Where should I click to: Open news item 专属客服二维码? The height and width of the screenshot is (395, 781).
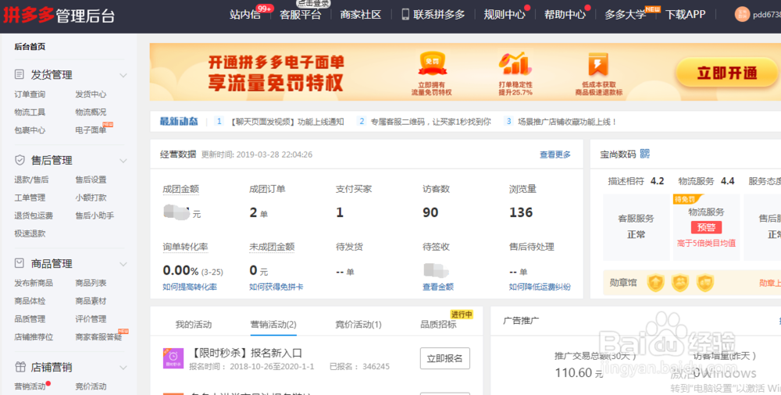pos(430,122)
